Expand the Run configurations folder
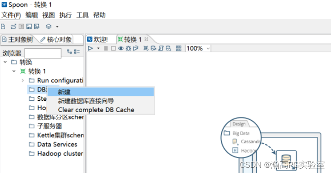Viewport: 331px width, 173px height. point(23,80)
